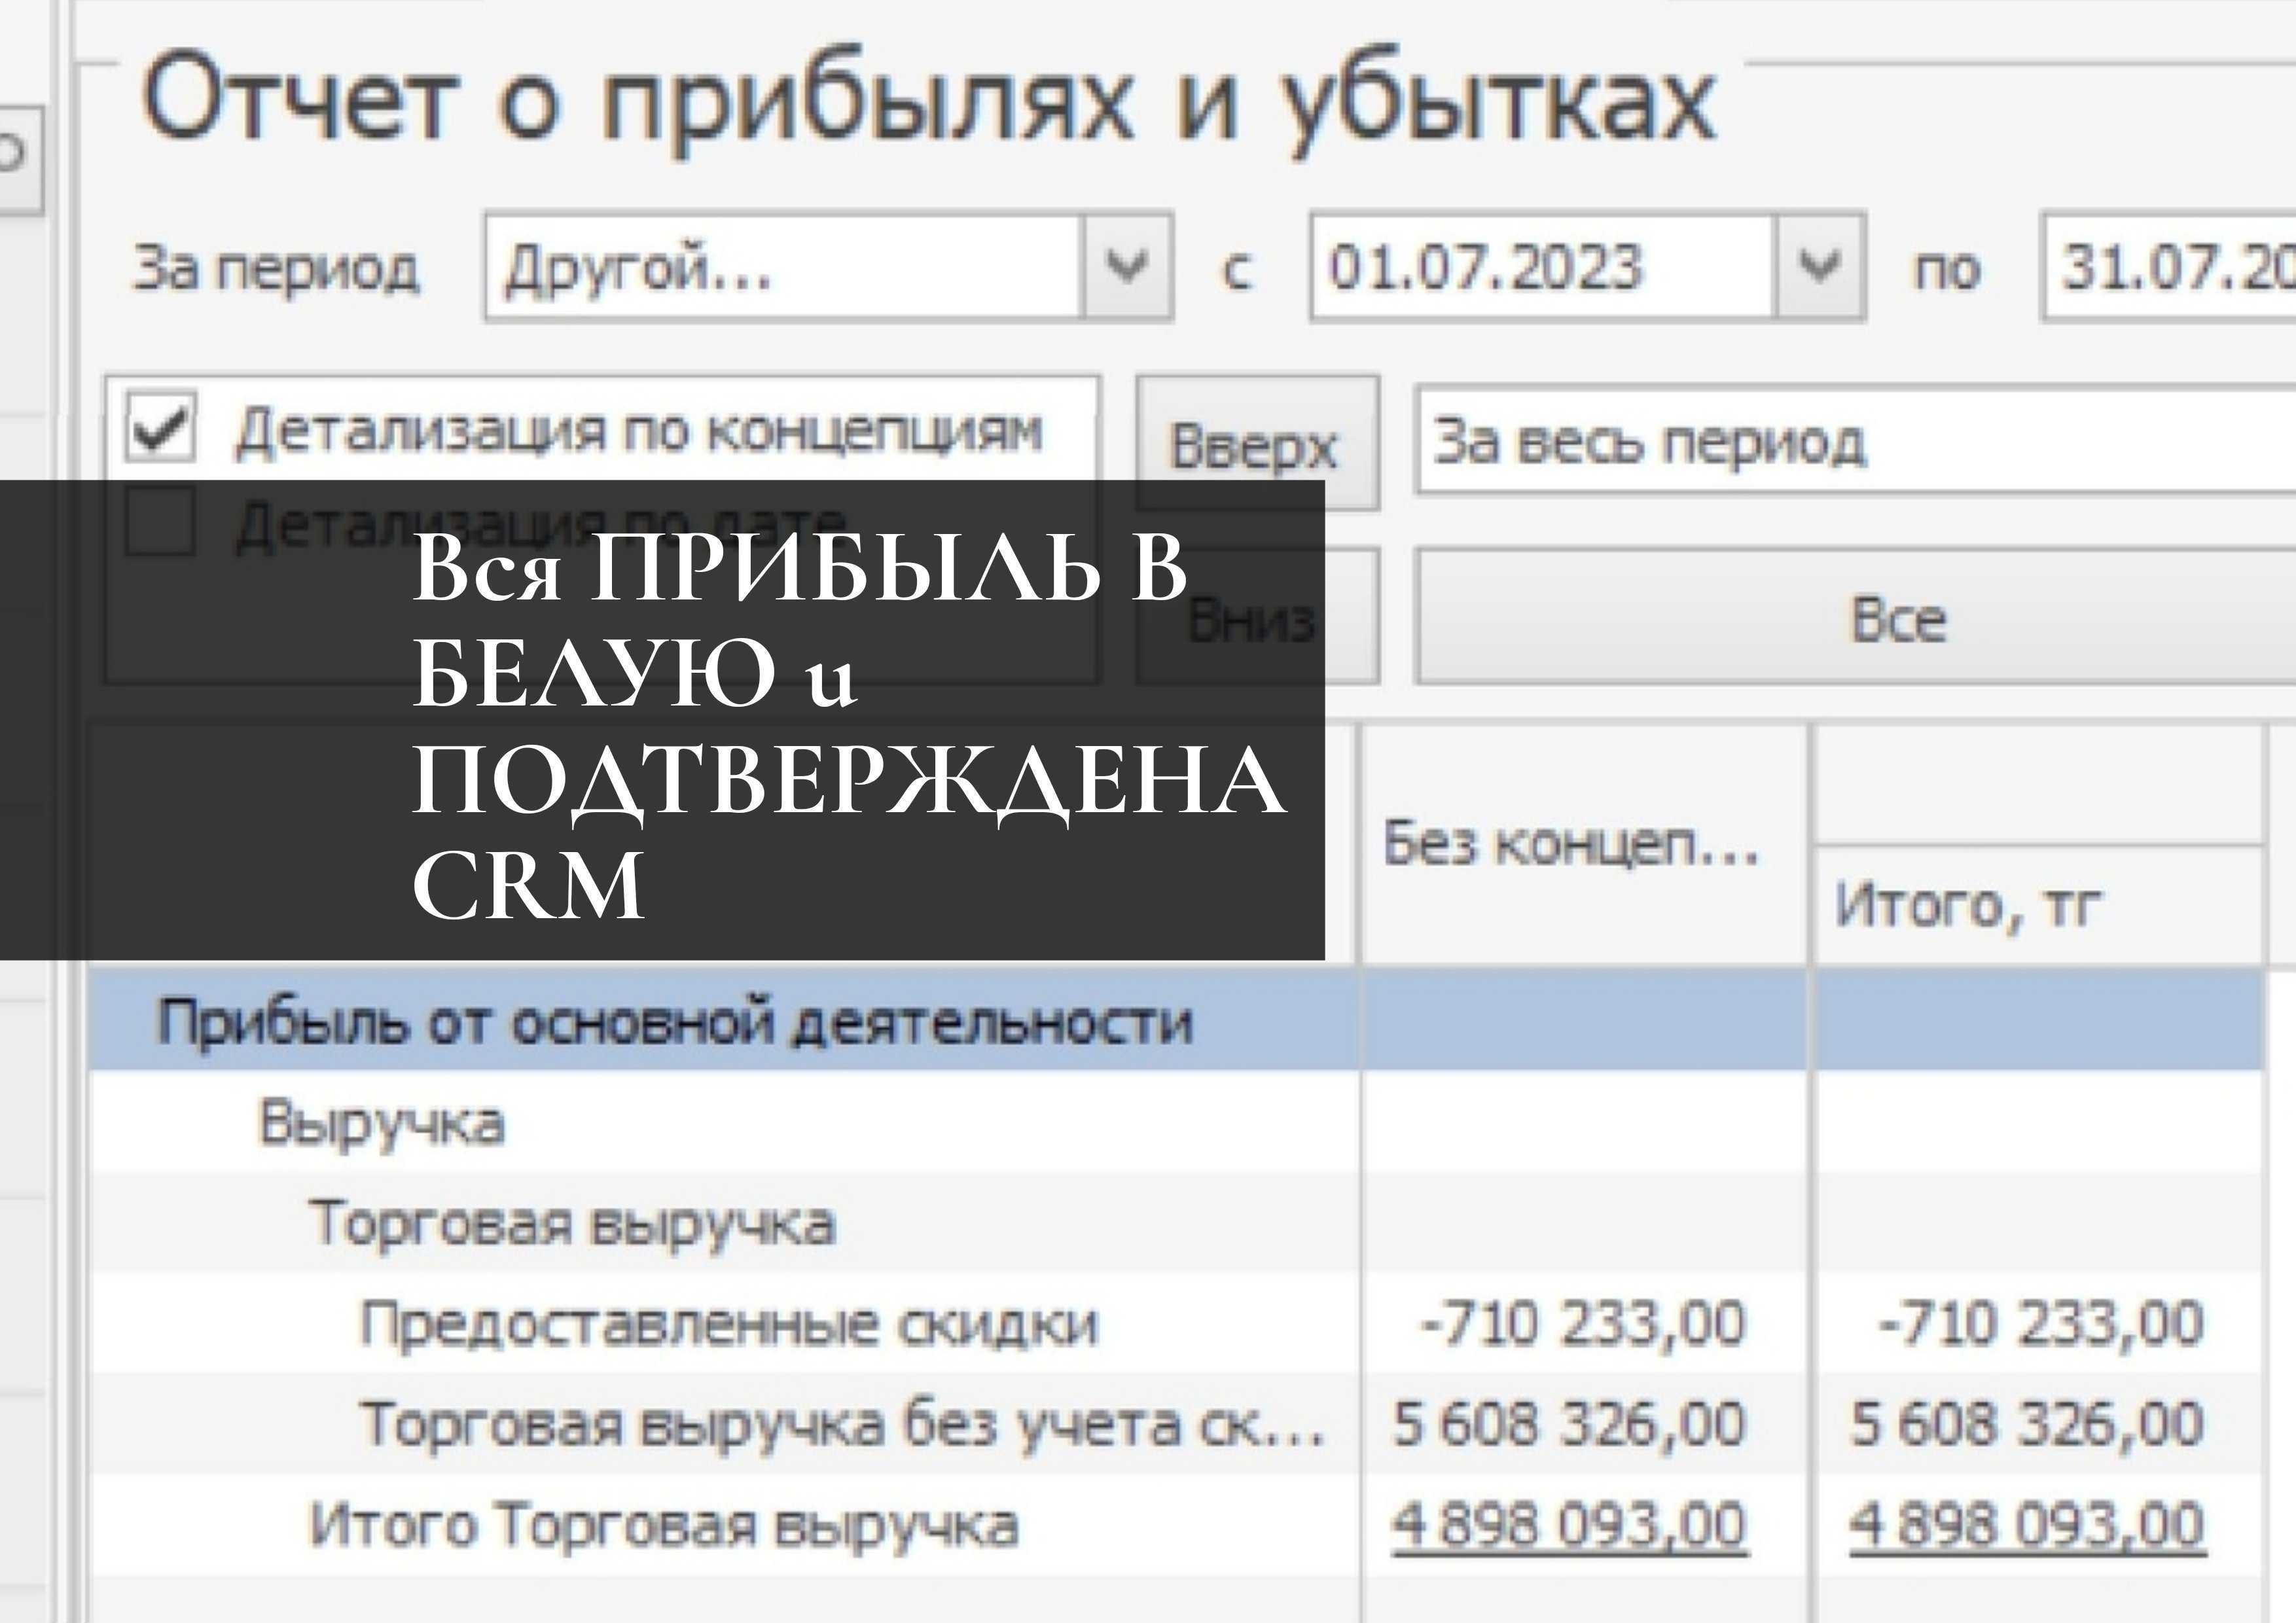Click the Вверх button
Screen dimensions: 2296x1623
(x=1257, y=443)
